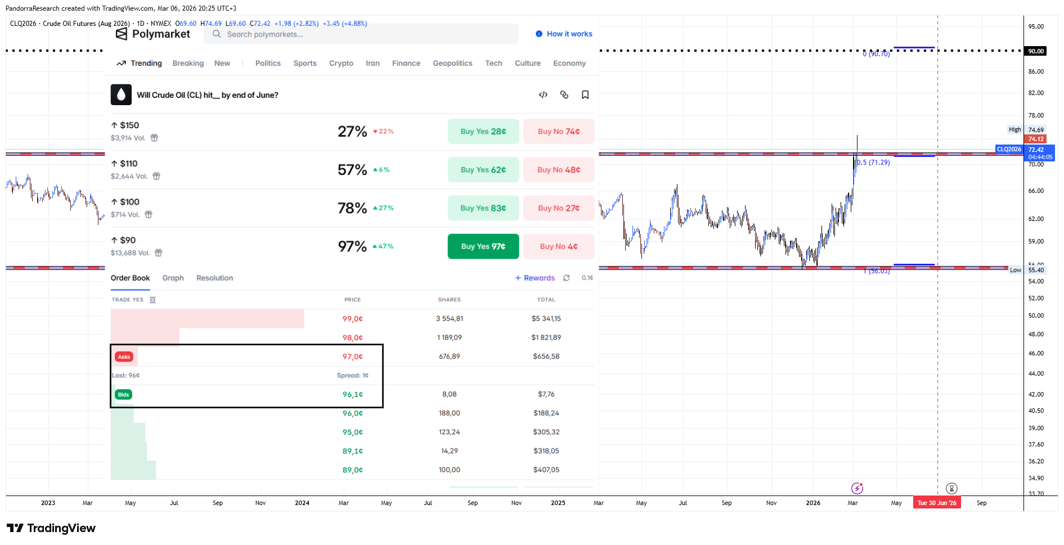Switch to the Order Book tab
This screenshot has height=545, width=1064.
tap(130, 278)
